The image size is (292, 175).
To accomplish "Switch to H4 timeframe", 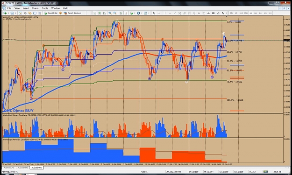I will (256, 13).
